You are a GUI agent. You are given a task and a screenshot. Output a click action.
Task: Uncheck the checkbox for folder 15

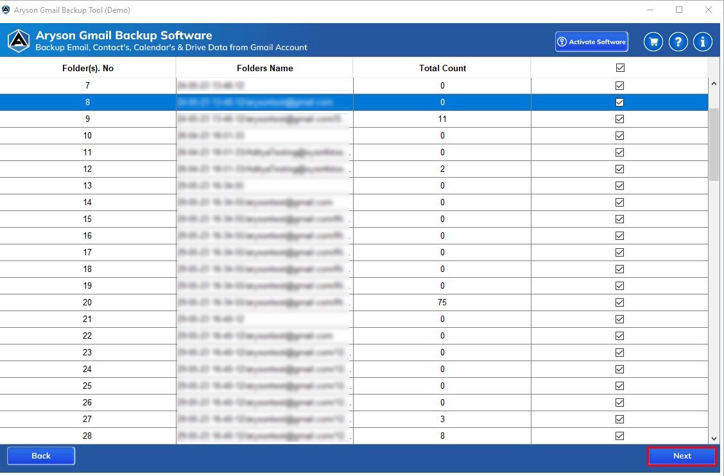(x=619, y=219)
